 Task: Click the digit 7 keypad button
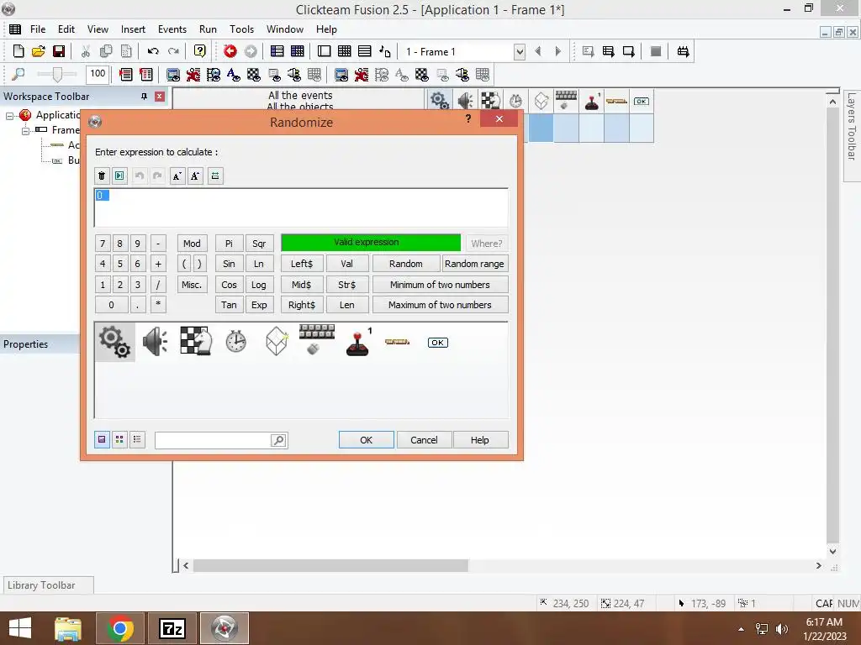pyautogui.click(x=103, y=244)
